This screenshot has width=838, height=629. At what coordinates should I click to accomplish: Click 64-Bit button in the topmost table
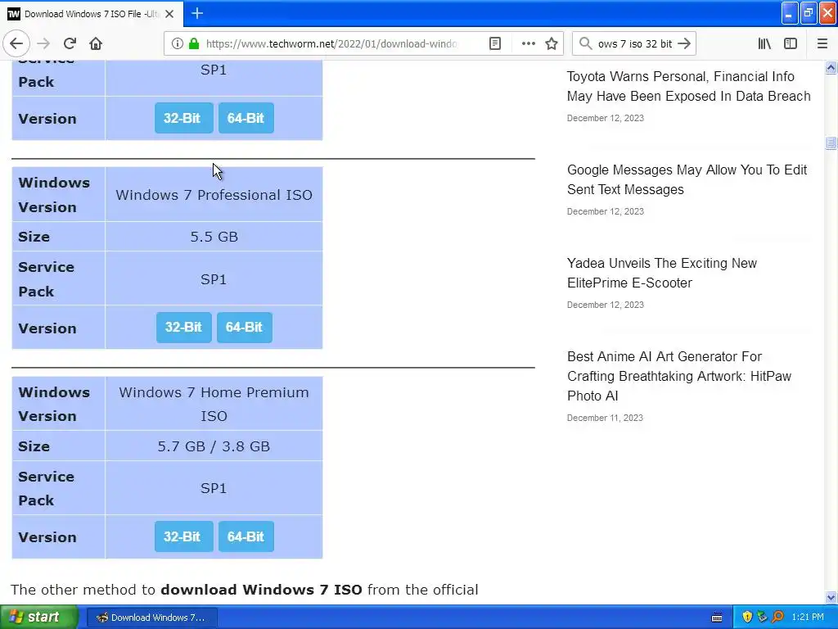click(x=246, y=118)
